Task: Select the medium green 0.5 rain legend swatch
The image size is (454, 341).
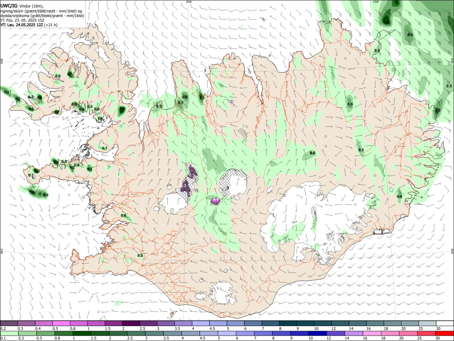Action: [45, 333]
